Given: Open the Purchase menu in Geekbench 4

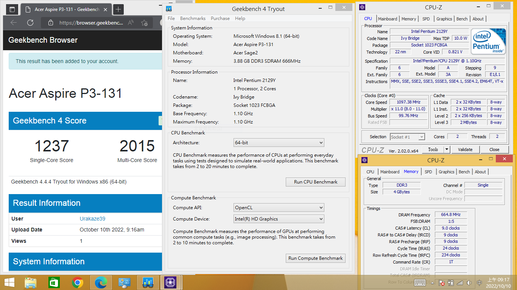Looking at the screenshot, I should click(220, 18).
